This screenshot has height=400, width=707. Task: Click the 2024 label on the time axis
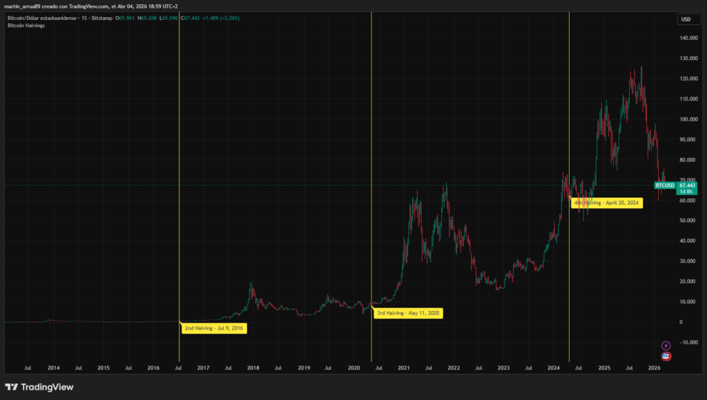(x=554, y=368)
